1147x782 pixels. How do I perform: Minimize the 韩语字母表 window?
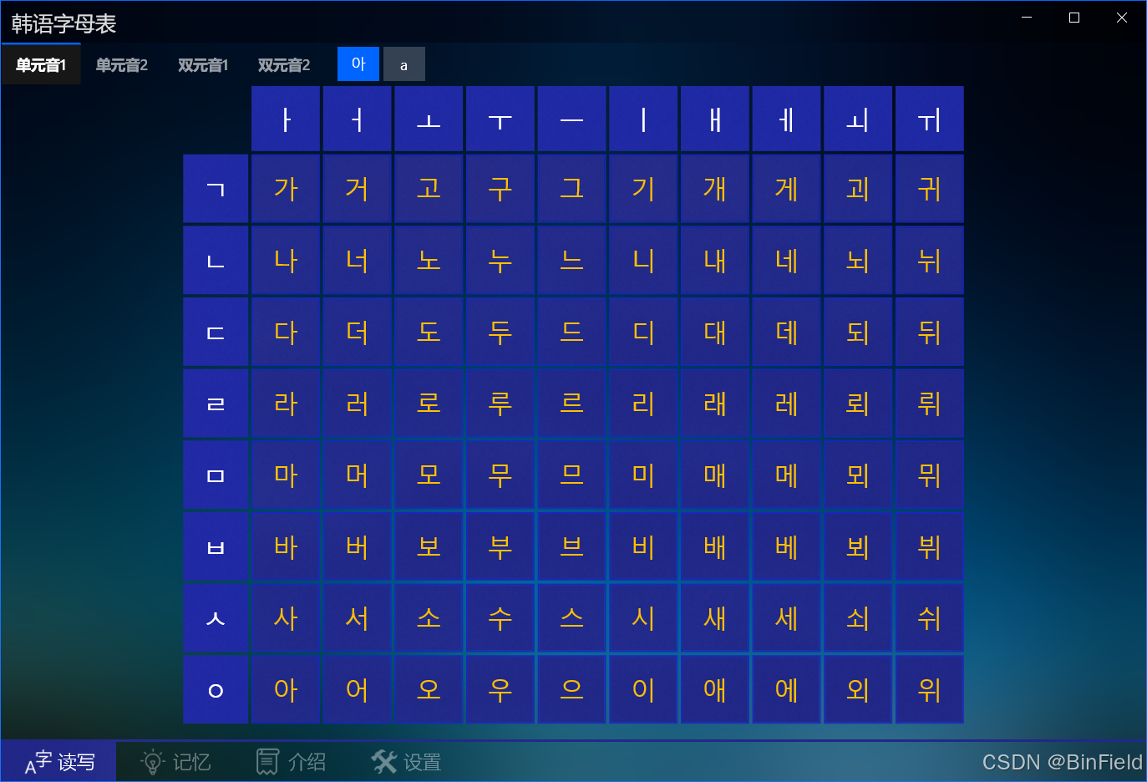1028,18
